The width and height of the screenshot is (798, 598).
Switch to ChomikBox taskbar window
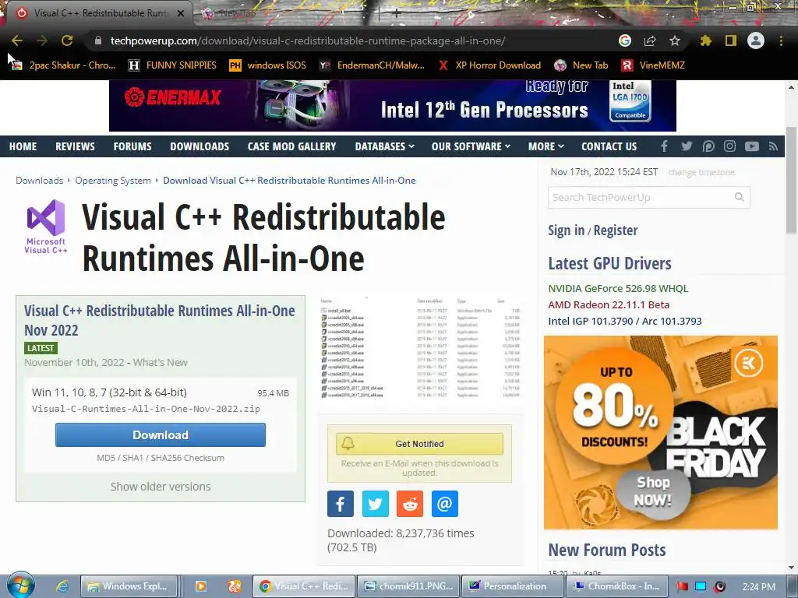[616, 586]
